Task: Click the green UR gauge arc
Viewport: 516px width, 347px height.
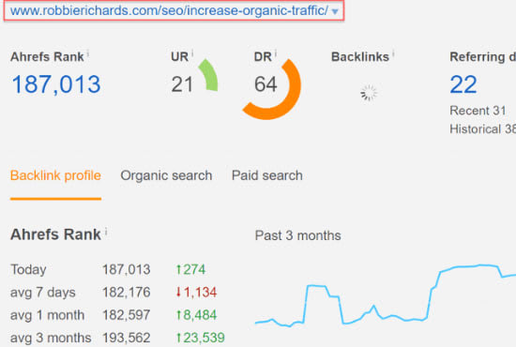Action: 209,75
